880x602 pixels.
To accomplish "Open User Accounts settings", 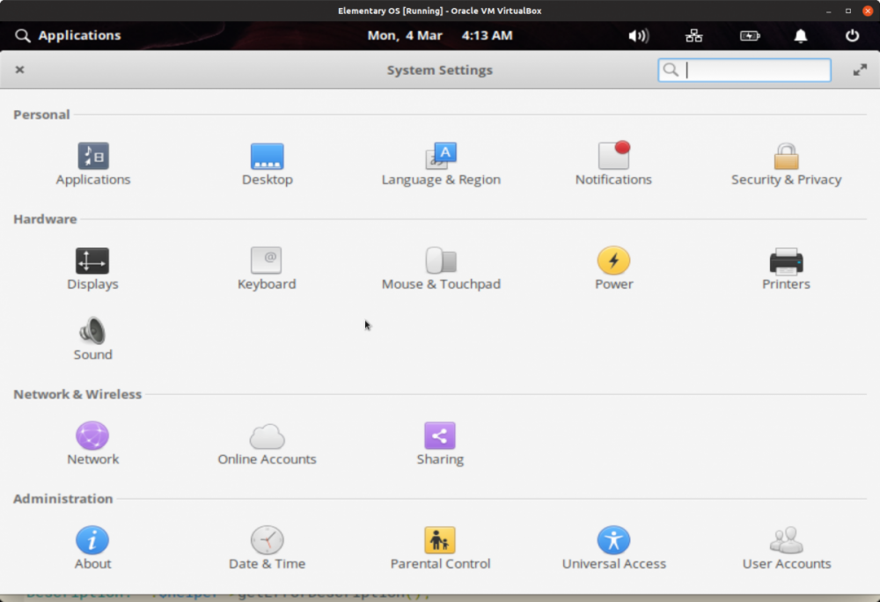I will [x=786, y=546].
